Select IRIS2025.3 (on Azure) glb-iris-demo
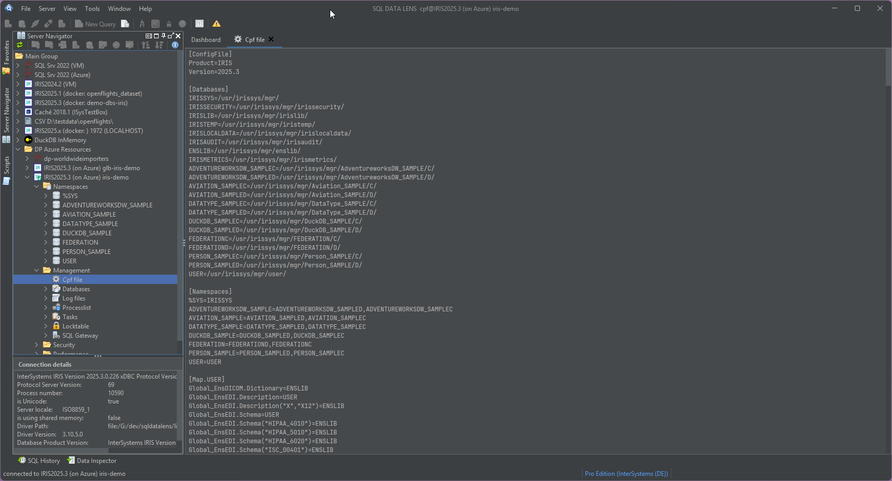 (91, 168)
